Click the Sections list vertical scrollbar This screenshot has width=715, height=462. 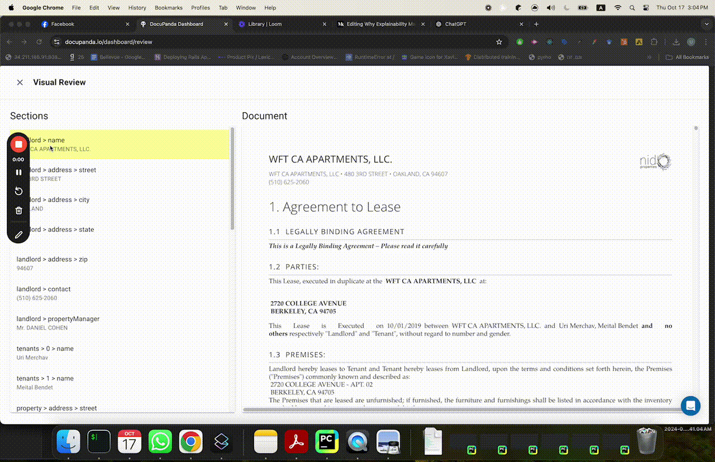tap(232, 179)
